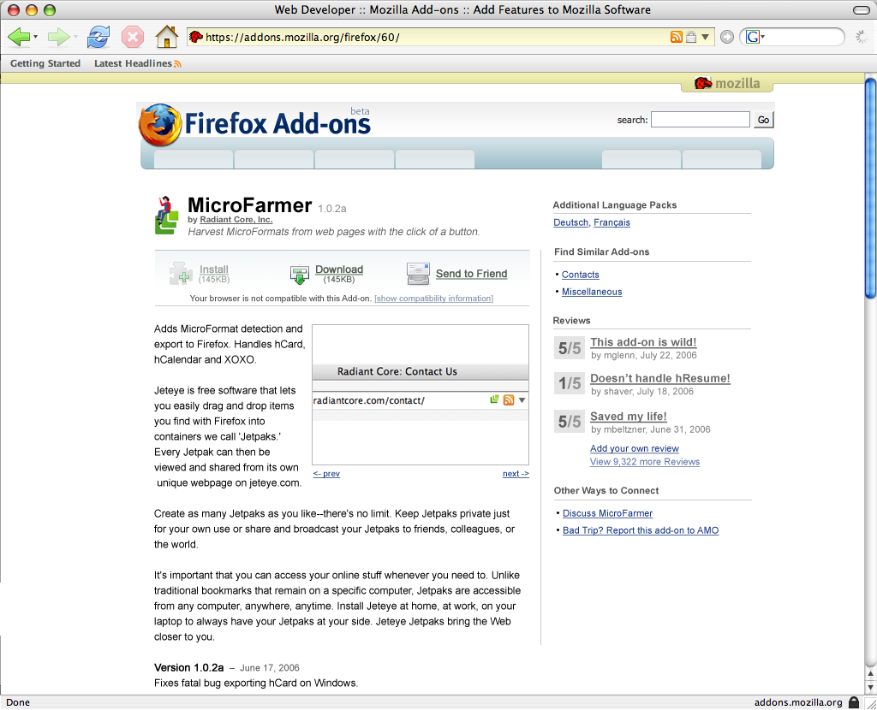The image size is (877, 710).
Task: Click the 1/5 rating badge by shaver
Action: tap(570, 383)
